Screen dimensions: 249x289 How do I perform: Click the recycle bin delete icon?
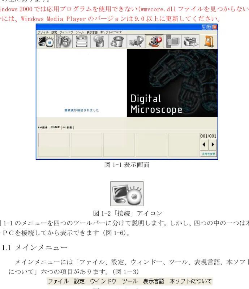click(118, 41)
